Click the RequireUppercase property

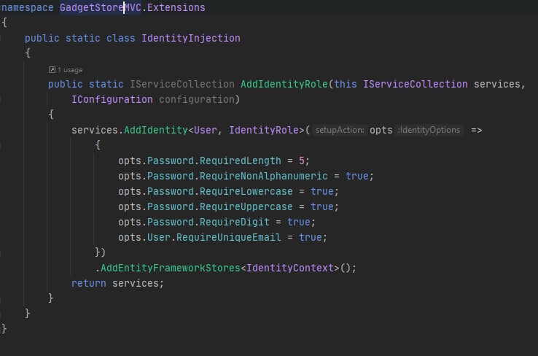(246, 206)
